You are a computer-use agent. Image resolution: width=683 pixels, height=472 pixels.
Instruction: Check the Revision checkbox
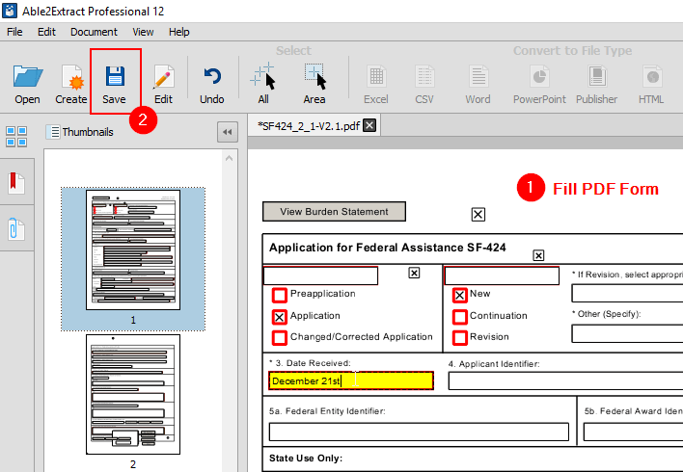click(459, 337)
